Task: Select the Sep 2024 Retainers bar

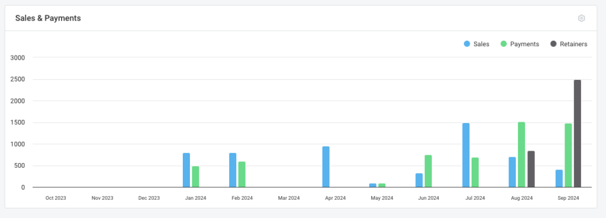Action: (x=578, y=134)
